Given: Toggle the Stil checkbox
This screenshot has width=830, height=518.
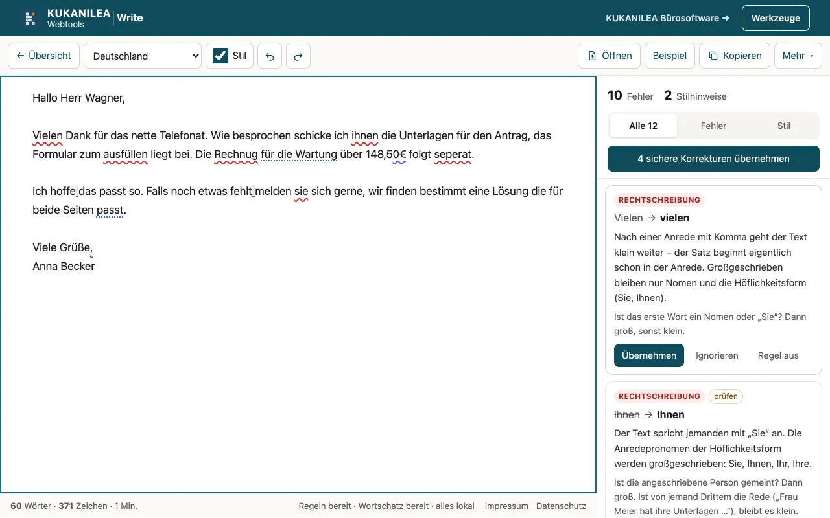Looking at the screenshot, I should (x=220, y=56).
